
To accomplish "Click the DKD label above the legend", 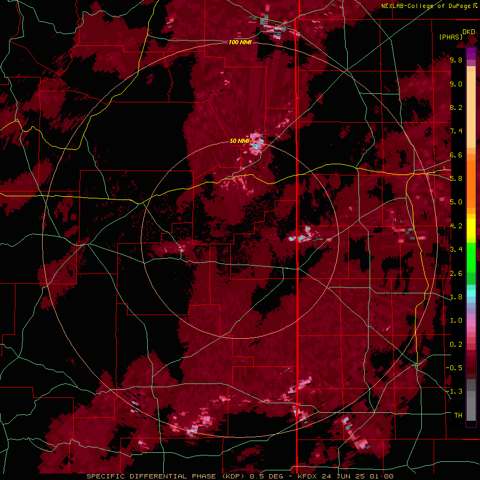I will point(468,32).
